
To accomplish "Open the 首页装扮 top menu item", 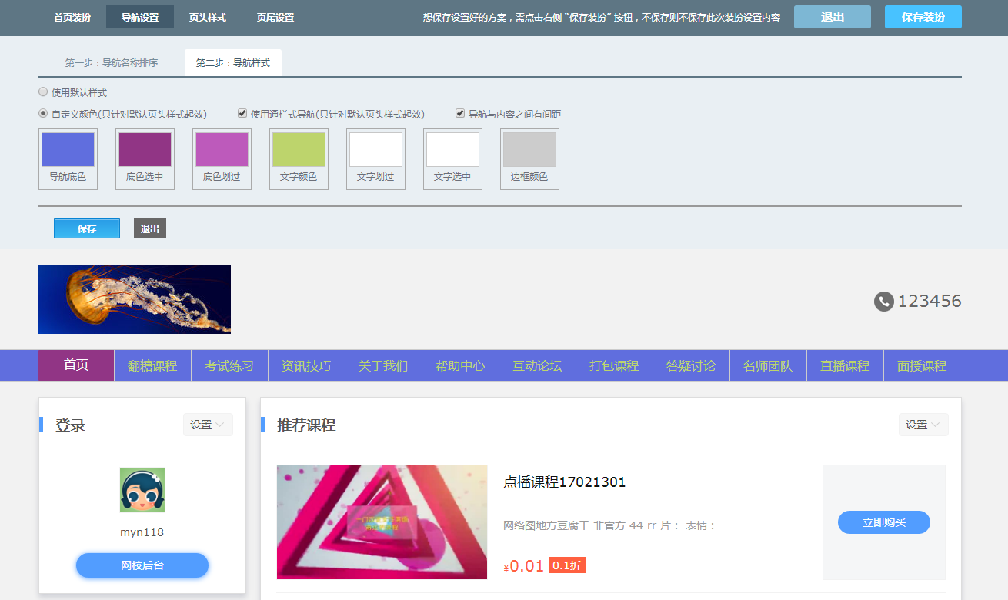I will 72,17.
